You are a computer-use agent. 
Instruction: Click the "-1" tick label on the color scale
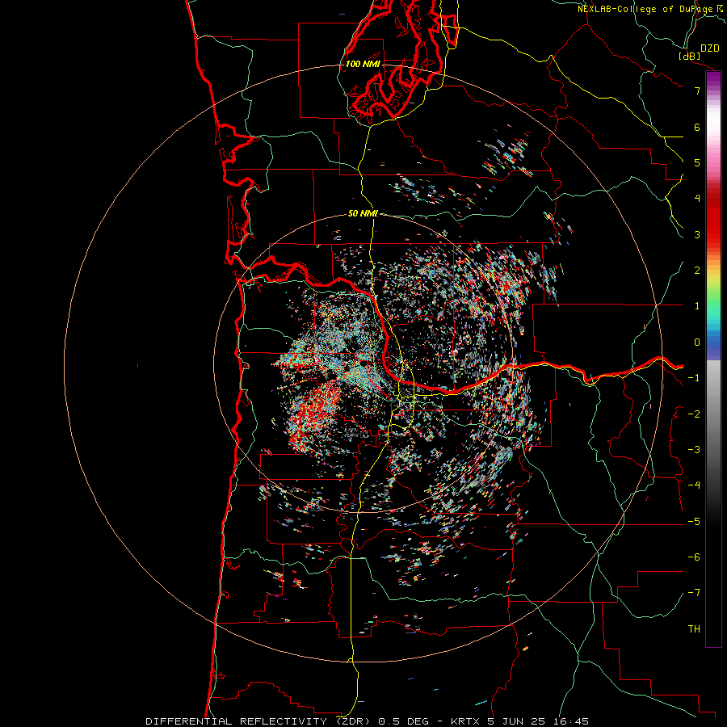click(694, 378)
